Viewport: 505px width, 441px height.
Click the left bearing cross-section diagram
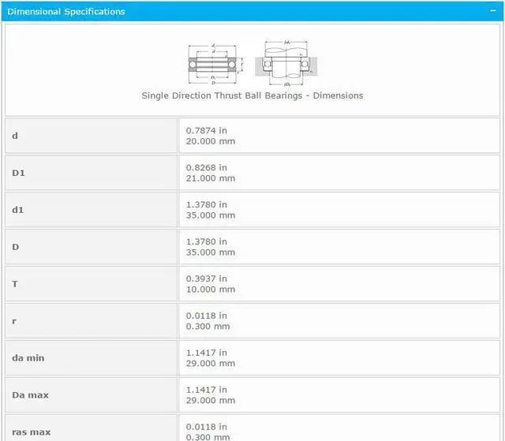[215, 64]
